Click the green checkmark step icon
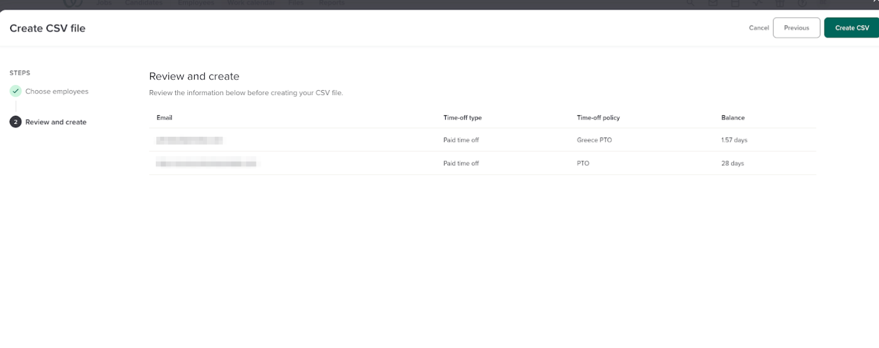Screen dimensions: 879x348 tap(16, 91)
